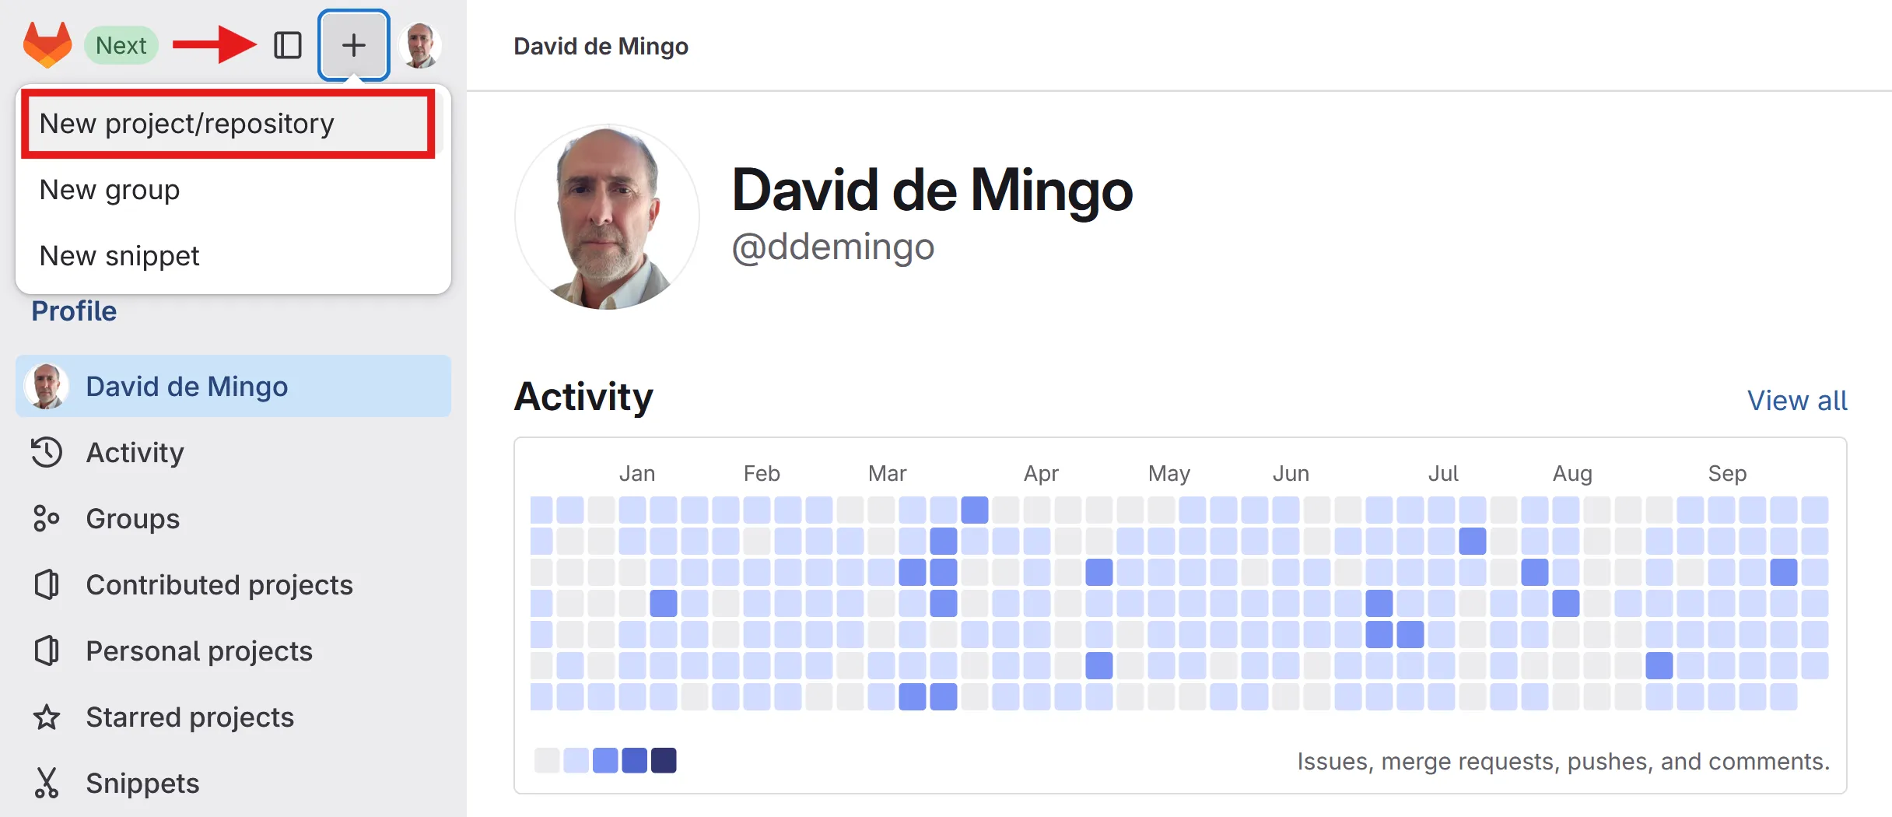Image resolution: width=1892 pixels, height=817 pixels.
Task: Click the View all activity link
Action: coord(1796,400)
